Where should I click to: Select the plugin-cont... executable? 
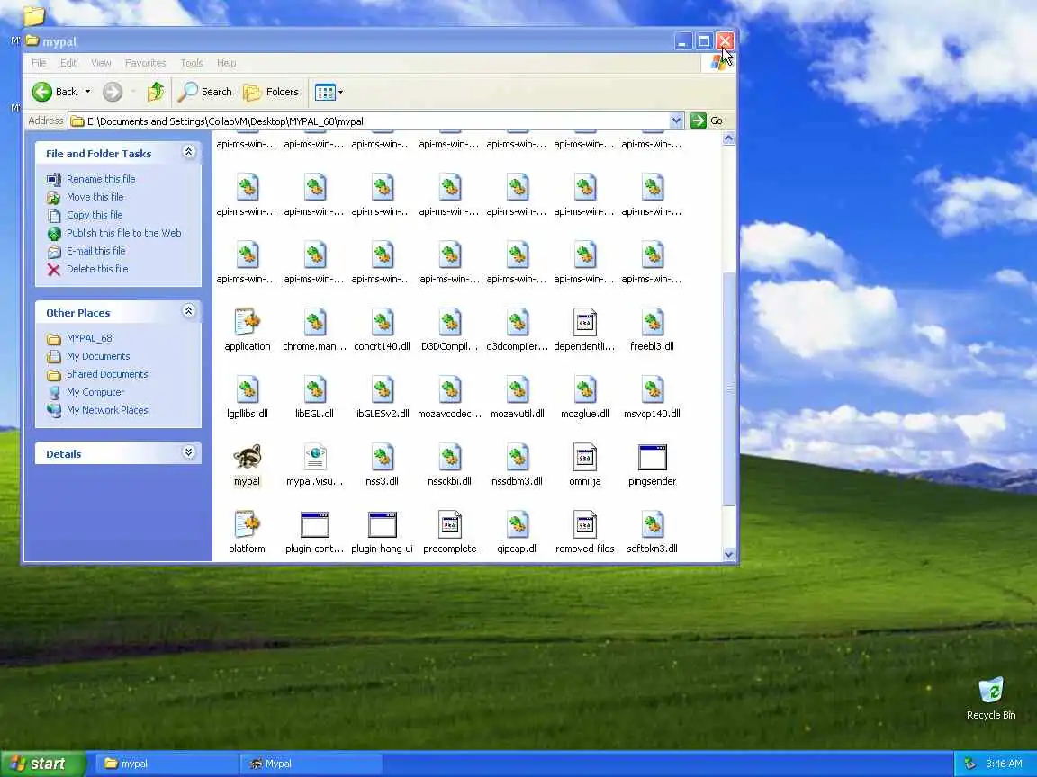[315, 524]
